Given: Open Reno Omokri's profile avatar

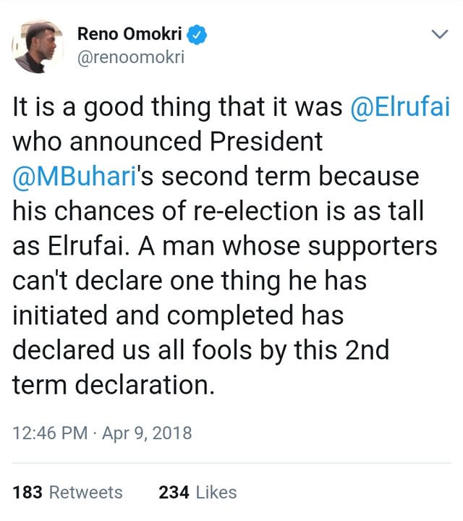Looking at the screenshot, I should click(38, 47).
